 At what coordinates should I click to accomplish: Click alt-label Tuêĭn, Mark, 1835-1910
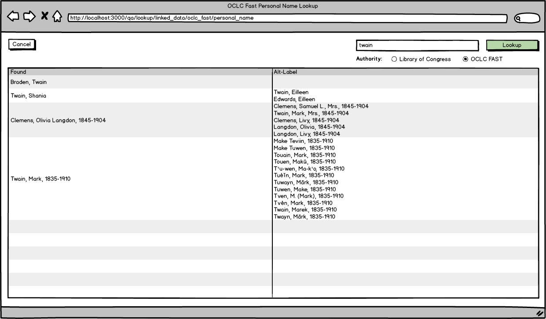click(304, 176)
